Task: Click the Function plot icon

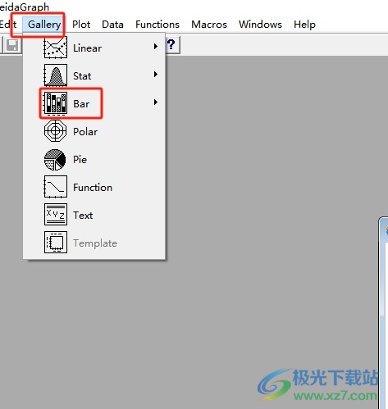Action: pos(56,187)
